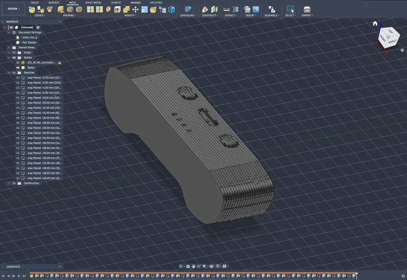Viewport: 407px width, 280px height.
Task: Expand the Named Views folder
Action: (9, 48)
